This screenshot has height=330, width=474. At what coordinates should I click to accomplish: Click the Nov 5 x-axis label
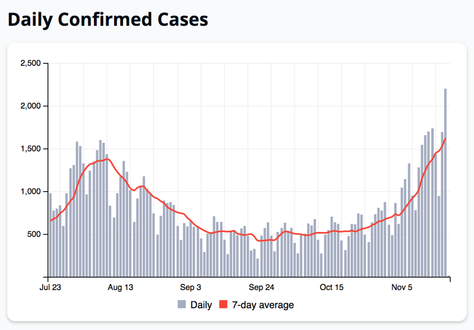pyautogui.click(x=402, y=287)
